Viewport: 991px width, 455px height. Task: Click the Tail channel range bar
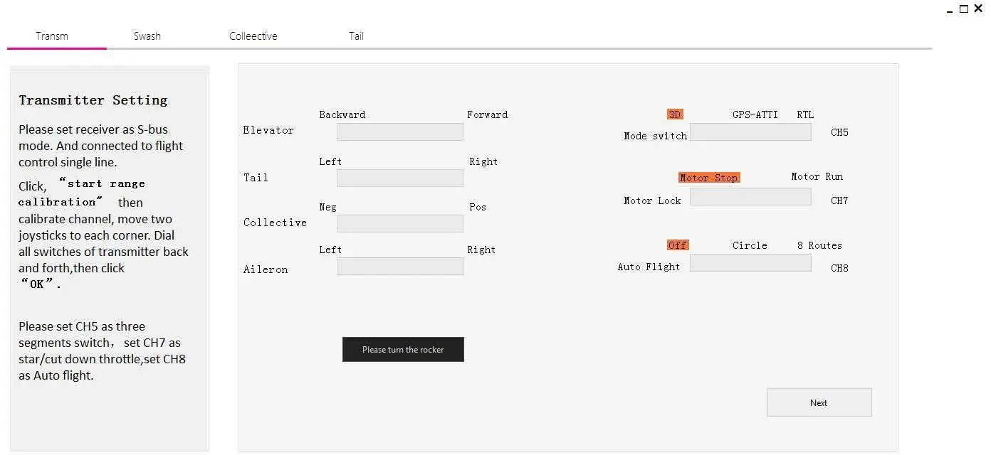tap(400, 178)
